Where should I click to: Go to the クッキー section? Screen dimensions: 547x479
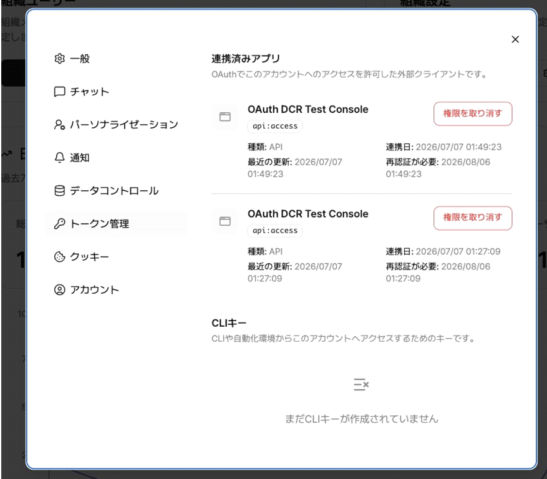click(x=116, y=257)
